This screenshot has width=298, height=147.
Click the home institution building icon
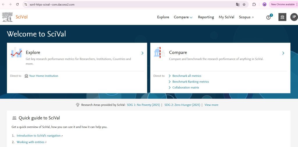pos(26,76)
